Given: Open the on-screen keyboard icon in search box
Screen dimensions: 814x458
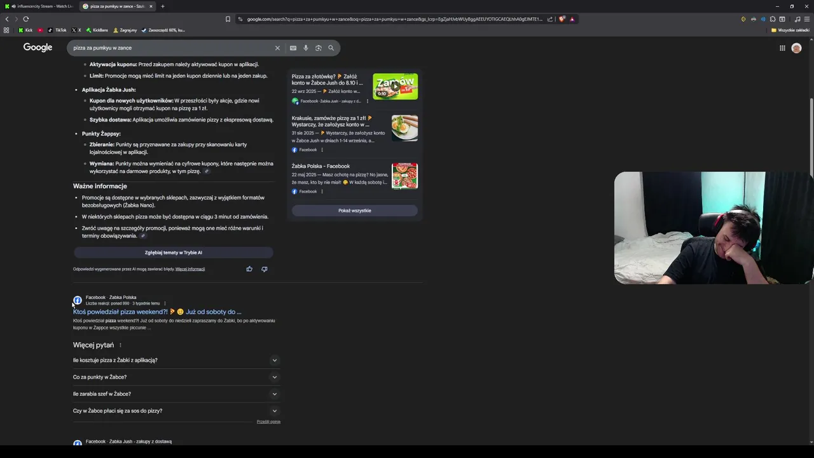Looking at the screenshot, I should pyautogui.click(x=293, y=48).
